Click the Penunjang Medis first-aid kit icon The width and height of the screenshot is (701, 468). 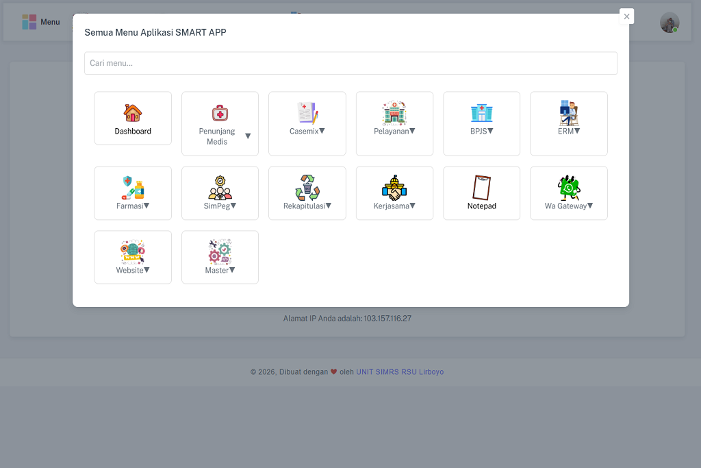(x=220, y=113)
